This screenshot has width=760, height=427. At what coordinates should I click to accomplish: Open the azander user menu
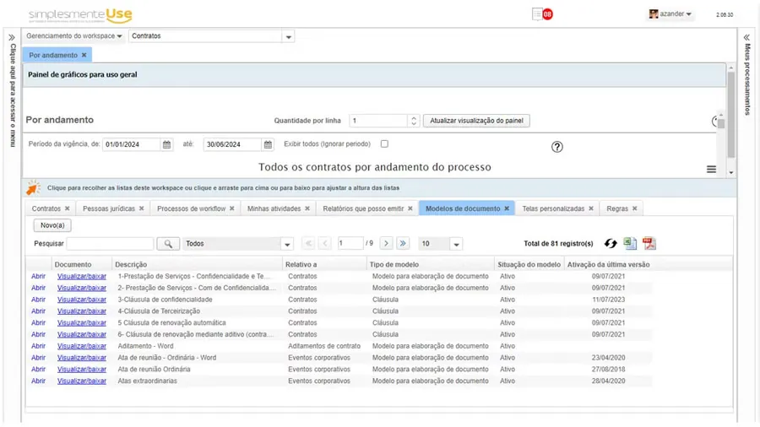coord(670,14)
